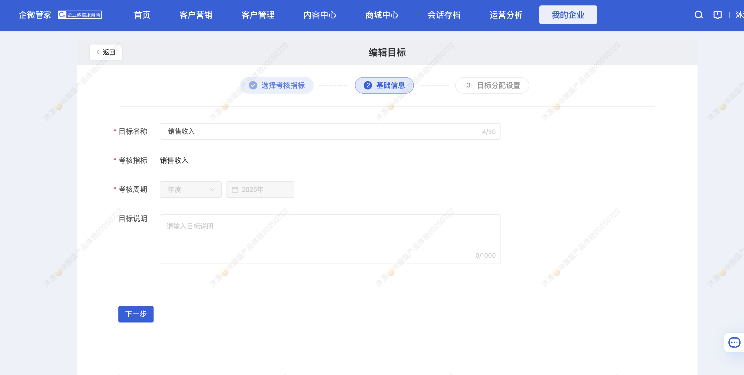Click the 考核指标 value 销售收入
The image size is (744, 375).
tap(174, 160)
